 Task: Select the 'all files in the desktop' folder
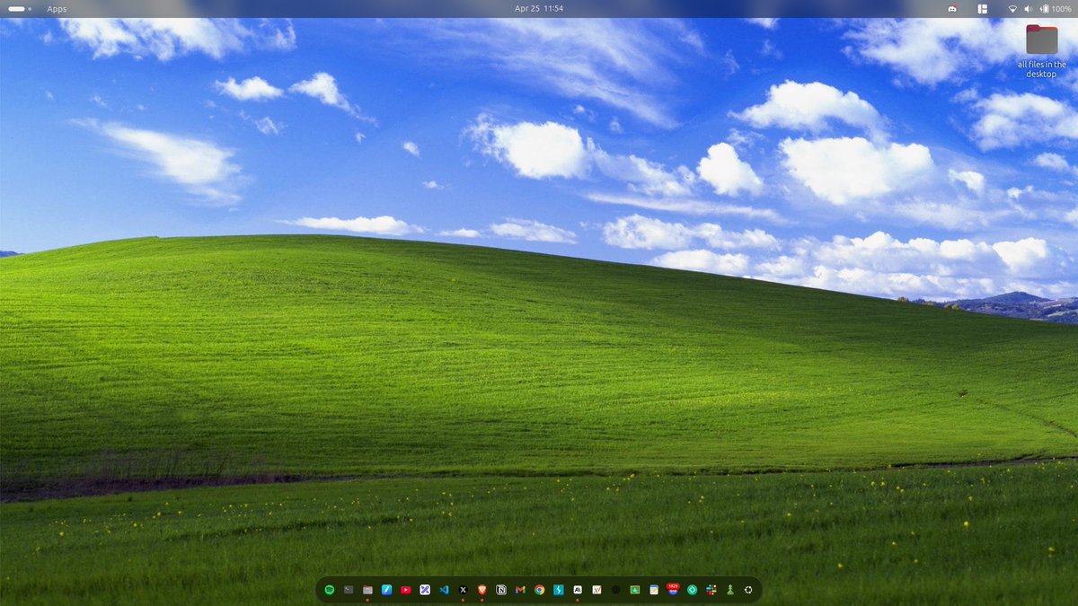[1042, 52]
